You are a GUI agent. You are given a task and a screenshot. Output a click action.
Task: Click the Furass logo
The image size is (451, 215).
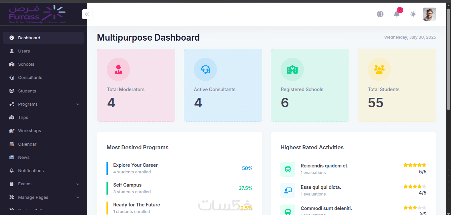click(x=37, y=15)
